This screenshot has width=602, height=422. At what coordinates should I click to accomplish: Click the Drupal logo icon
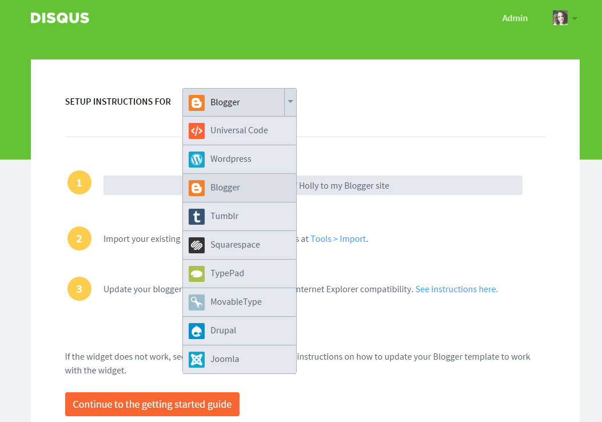pyautogui.click(x=197, y=331)
